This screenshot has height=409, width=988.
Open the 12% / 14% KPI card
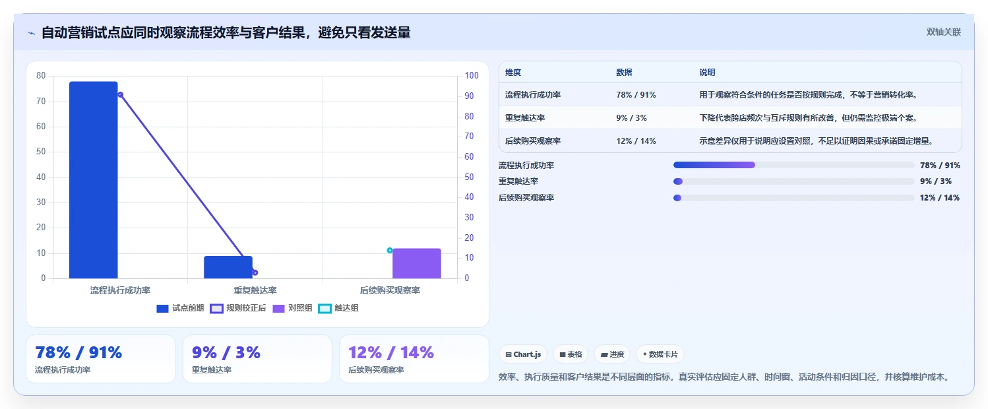click(414, 359)
